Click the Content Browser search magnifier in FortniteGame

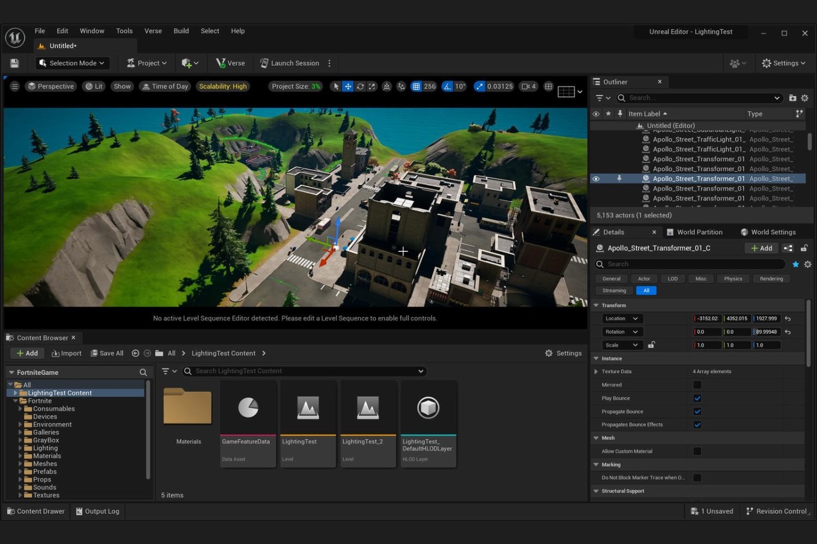pos(143,373)
